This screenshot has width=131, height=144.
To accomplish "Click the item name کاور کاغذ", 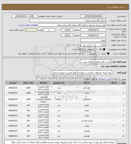I will click(x=87, y=88).
